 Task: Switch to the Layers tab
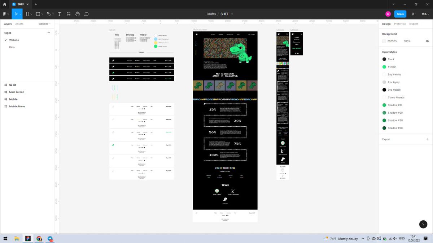pos(8,24)
